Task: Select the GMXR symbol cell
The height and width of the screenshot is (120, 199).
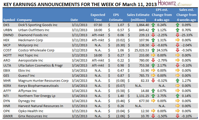Action: [x=8, y=116]
